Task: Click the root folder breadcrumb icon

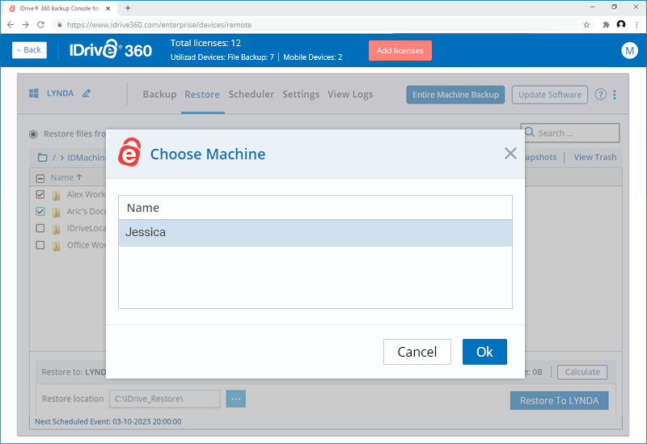Action: 42,157
